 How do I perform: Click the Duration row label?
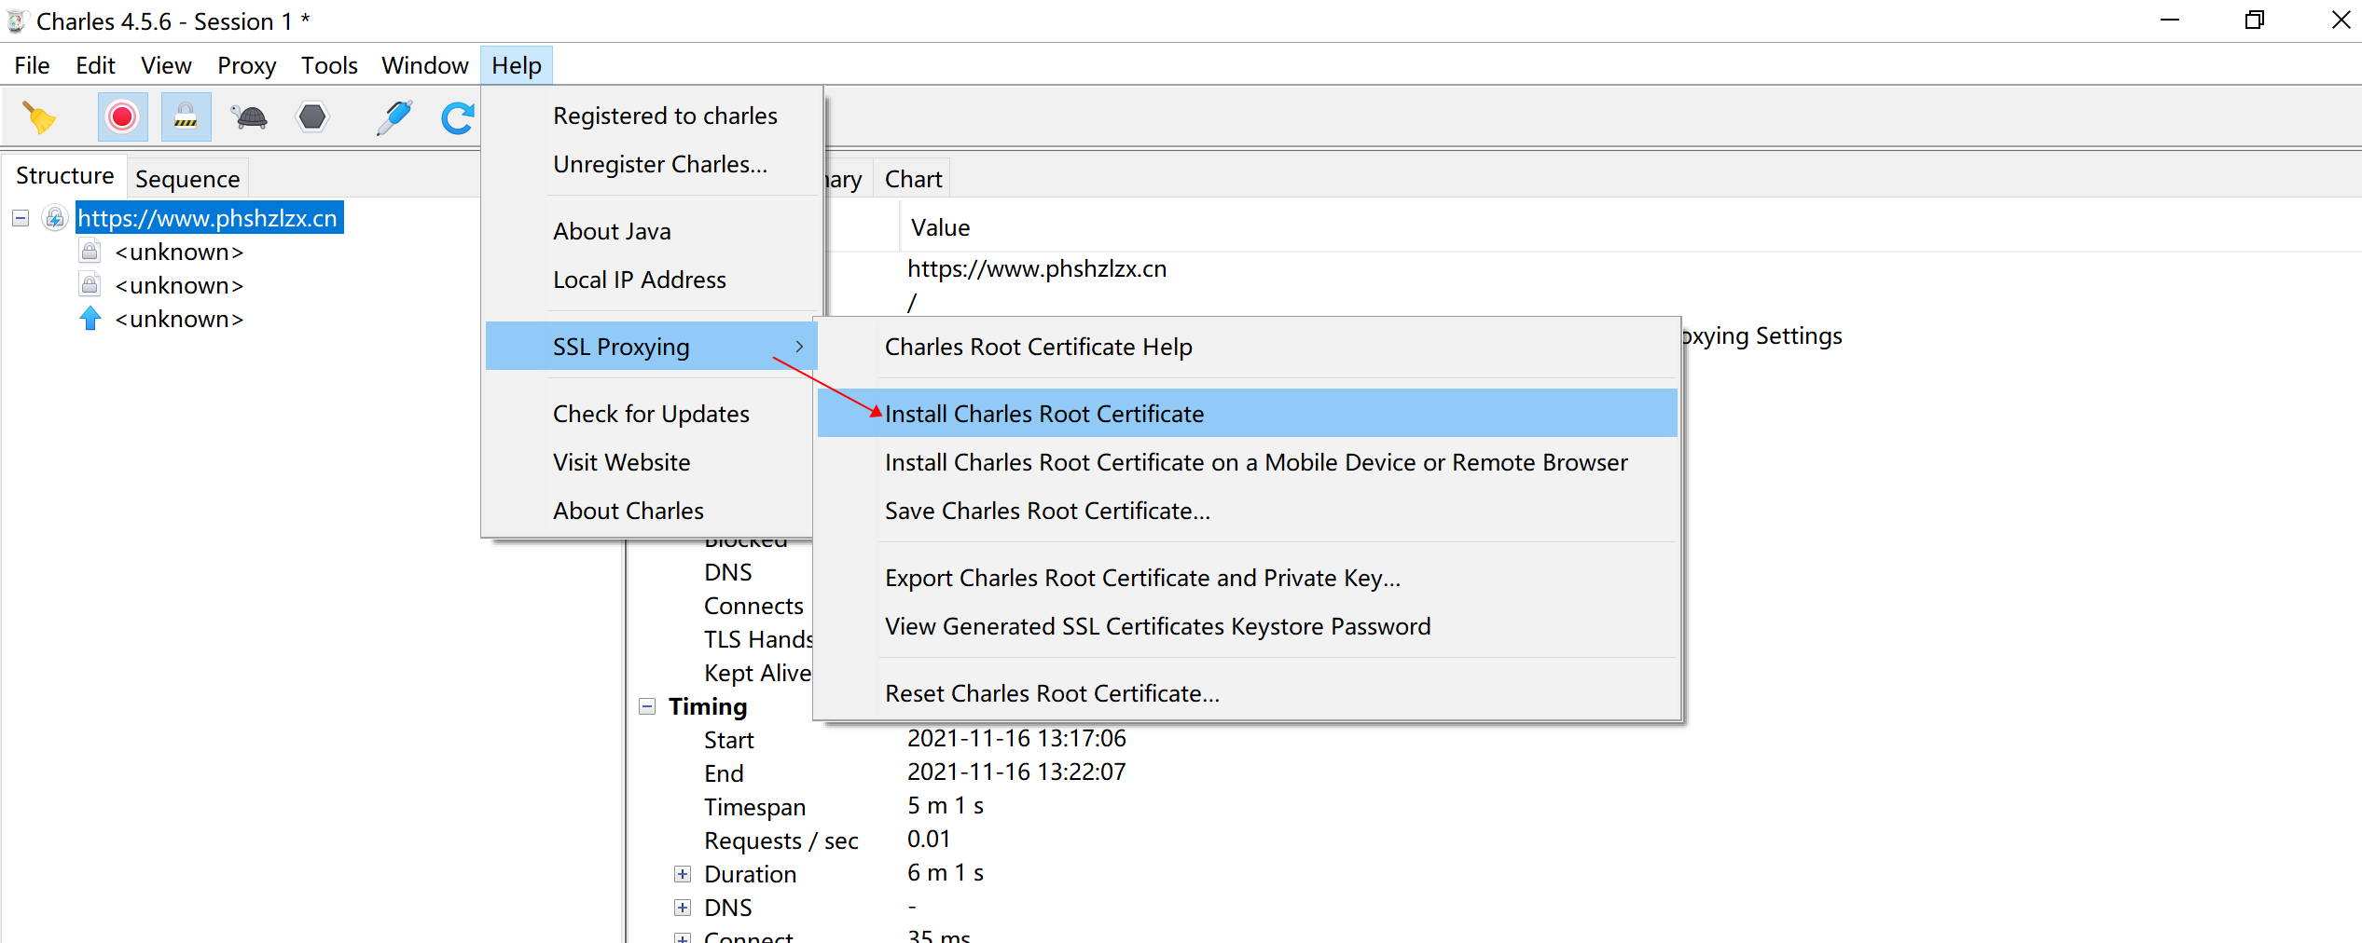coord(750,875)
